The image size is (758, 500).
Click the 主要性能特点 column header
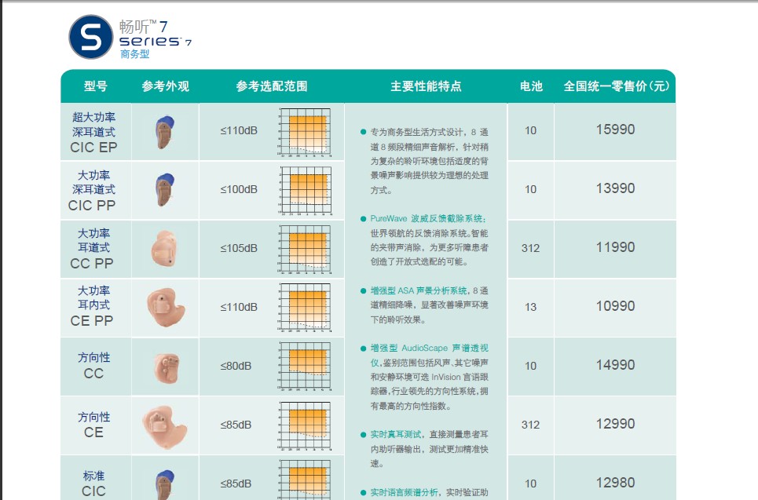426,86
